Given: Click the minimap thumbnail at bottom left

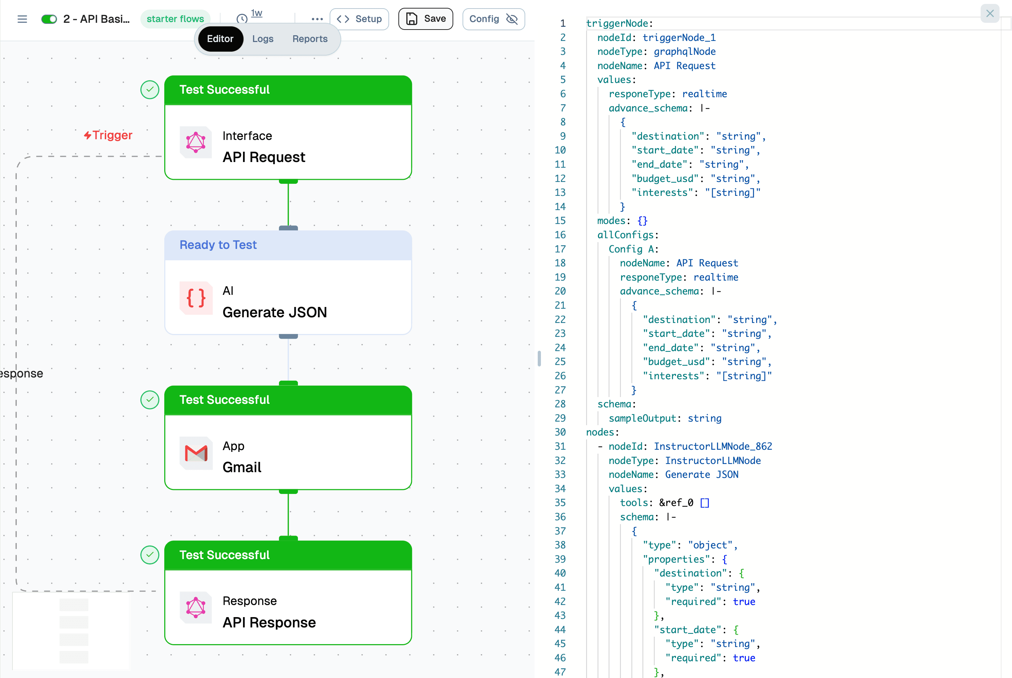Looking at the screenshot, I should (72, 631).
